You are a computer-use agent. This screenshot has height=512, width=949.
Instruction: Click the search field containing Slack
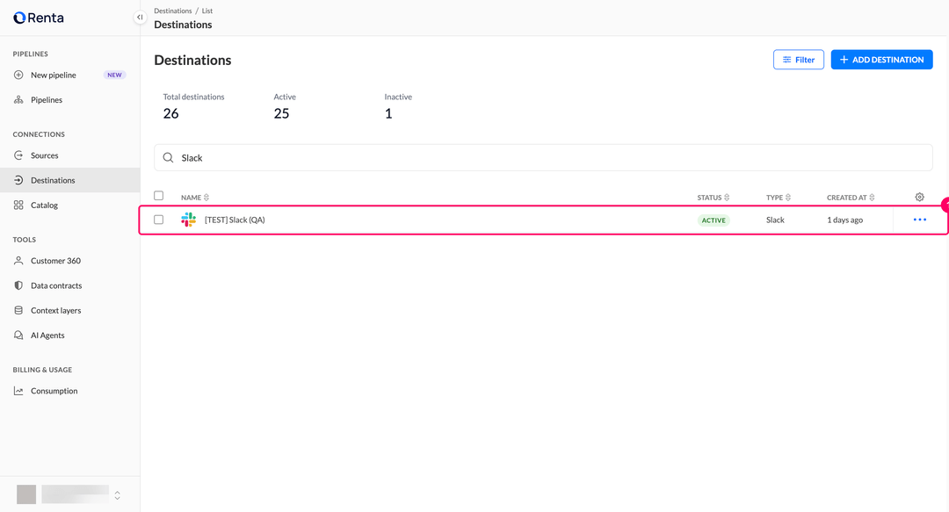[543, 157]
